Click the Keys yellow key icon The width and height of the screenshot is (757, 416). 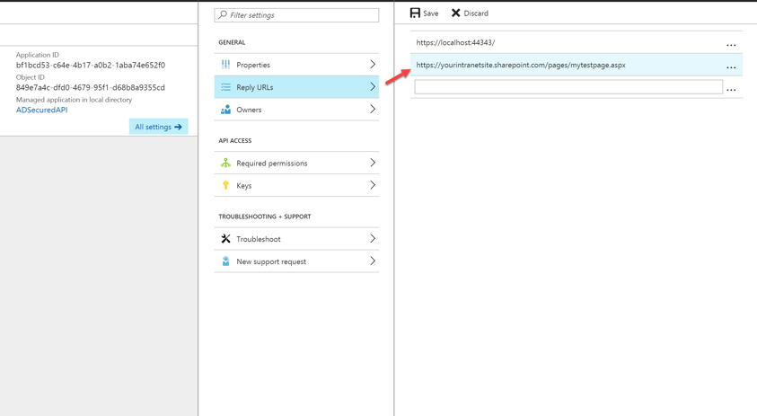pos(225,185)
